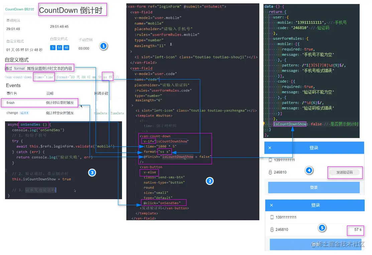Viewport: 372px width, 255px height.
Task: Click the line maxlength="6"
Action: (149, 100)
